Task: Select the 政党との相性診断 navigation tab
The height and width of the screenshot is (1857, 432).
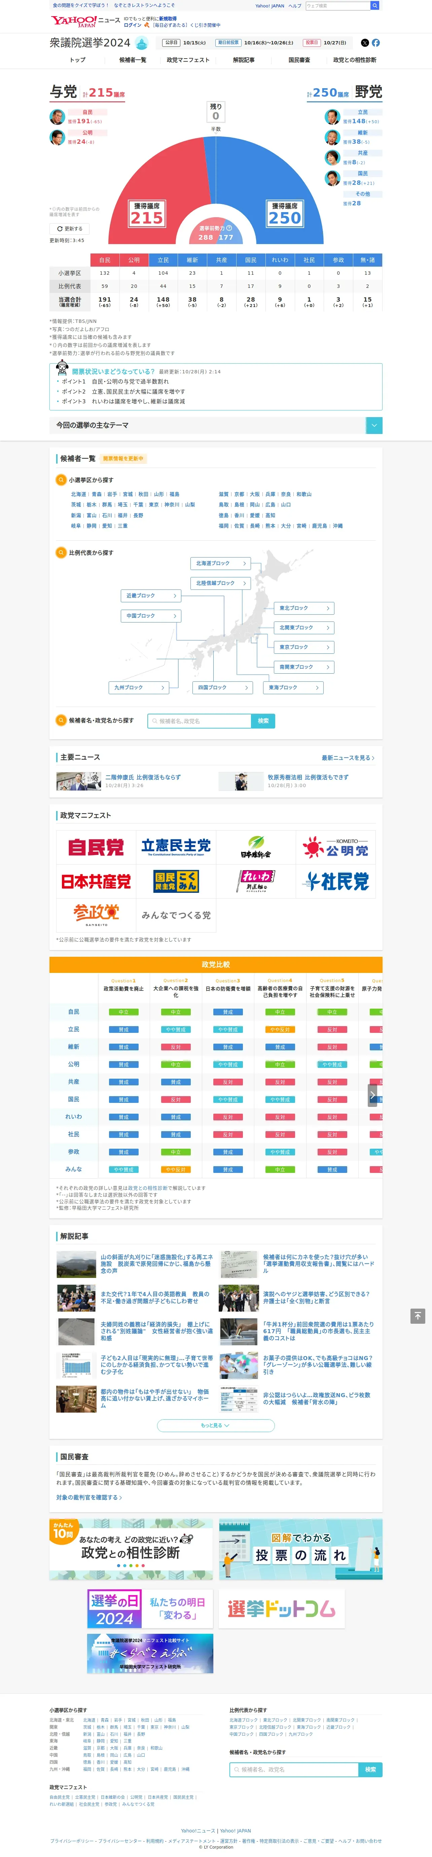Action: [354, 60]
